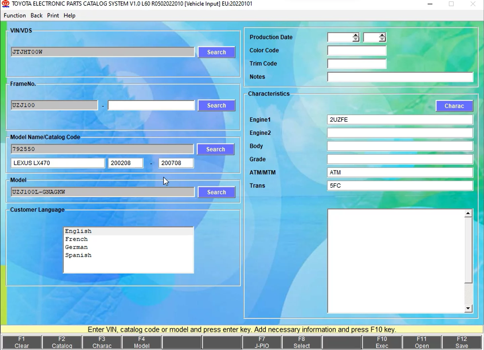Click the Charac button in Characteristics
The image size is (484, 350).
[x=454, y=106]
